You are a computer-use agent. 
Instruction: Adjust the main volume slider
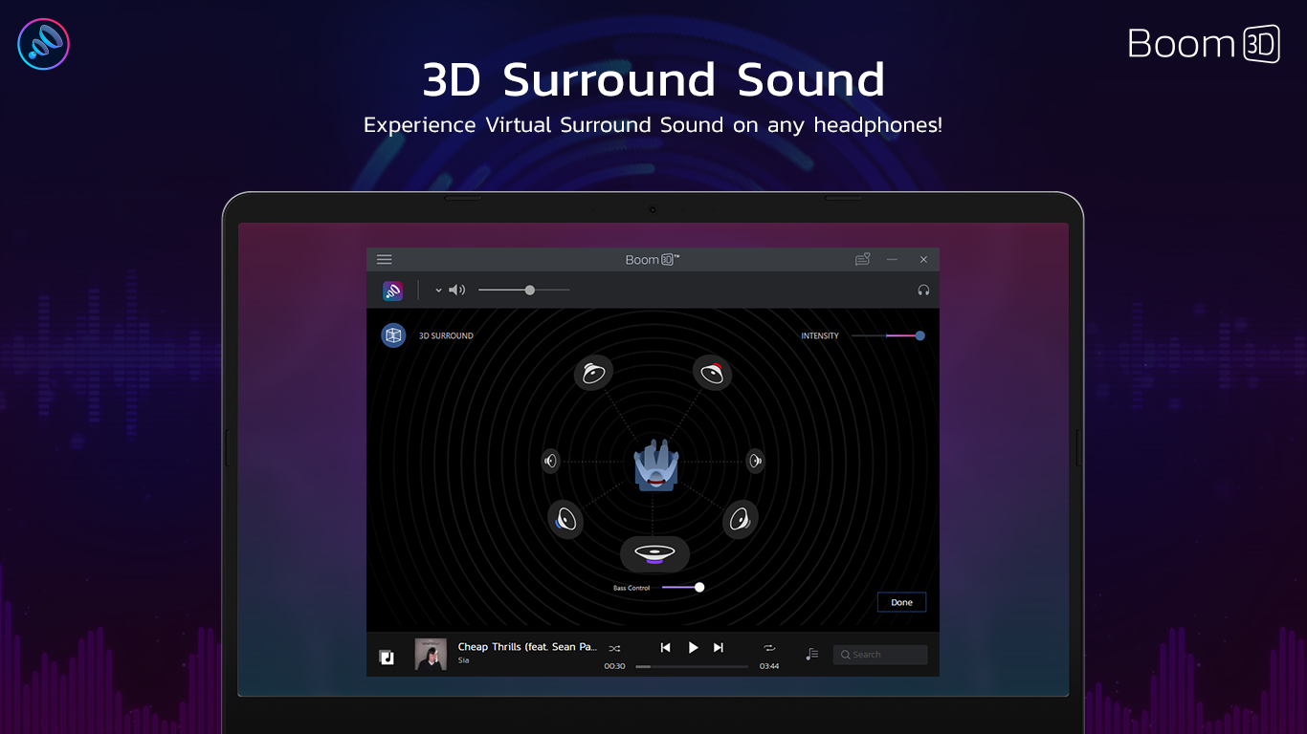529,291
